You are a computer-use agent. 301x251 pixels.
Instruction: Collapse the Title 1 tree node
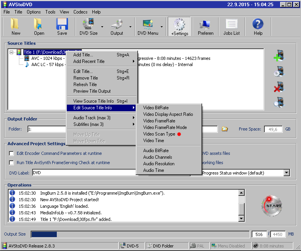(12, 52)
